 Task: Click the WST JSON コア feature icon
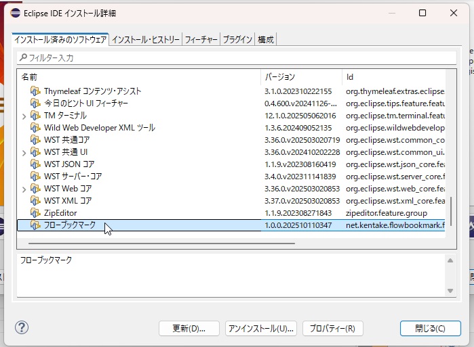35,164
